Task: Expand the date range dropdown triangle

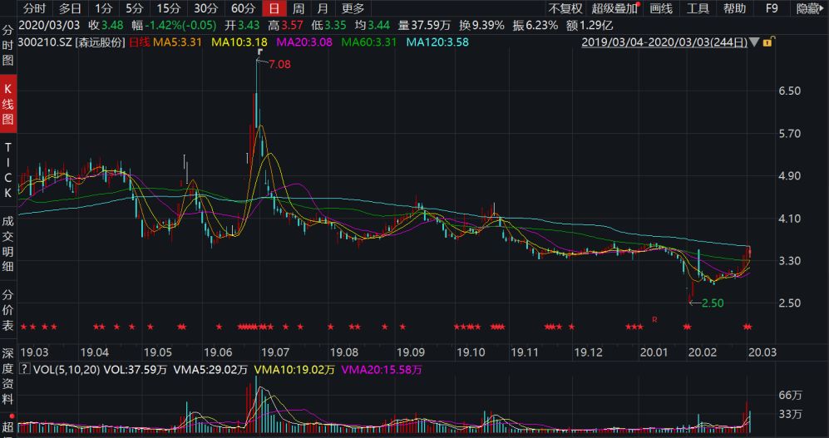Action: point(754,41)
